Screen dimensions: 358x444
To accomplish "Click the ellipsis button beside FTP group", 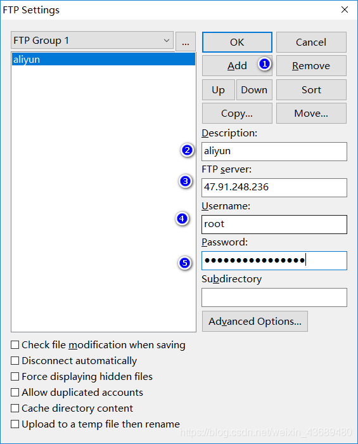I will 186,41.
